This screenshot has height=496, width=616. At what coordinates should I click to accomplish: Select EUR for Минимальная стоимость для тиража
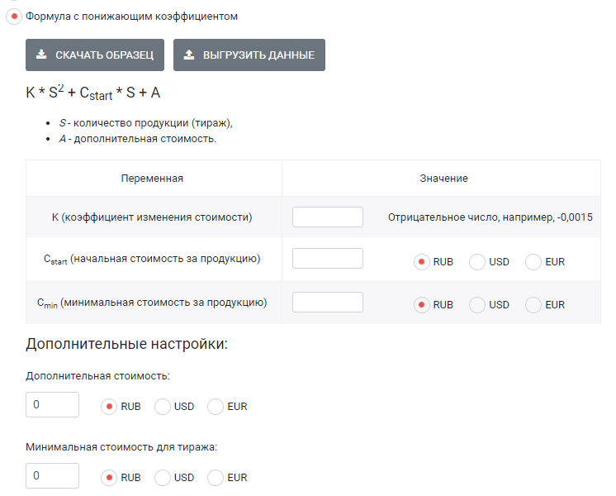pyautogui.click(x=216, y=478)
